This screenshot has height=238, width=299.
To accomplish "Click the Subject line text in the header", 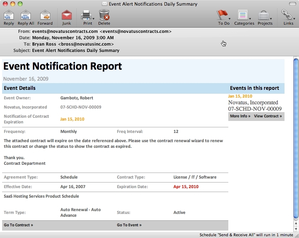I will (x=76, y=50).
